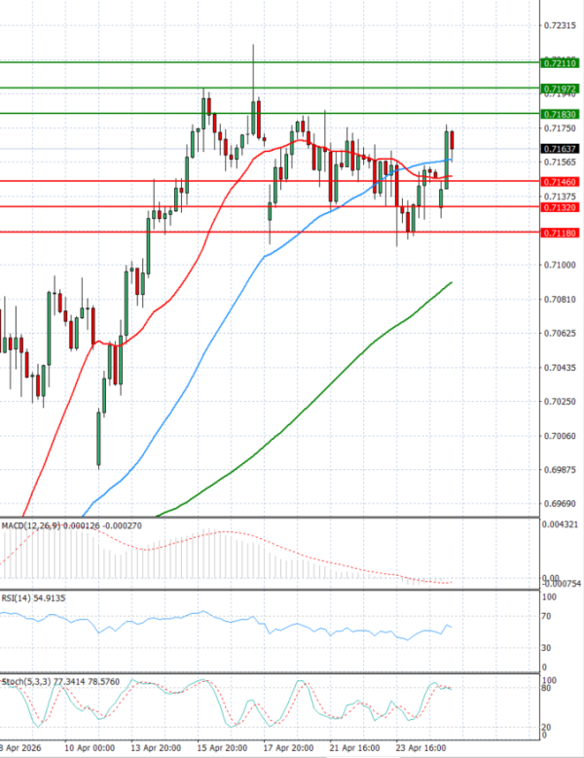This screenshot has width=584, height=758.
Task: Click the 0.71180 red support price label
Action: point(560,233)
